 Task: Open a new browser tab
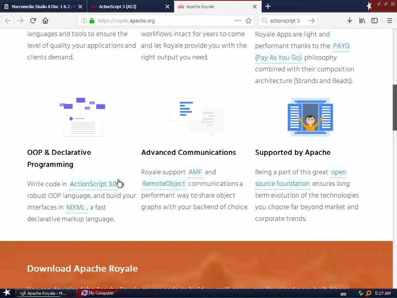pos(268,6)
